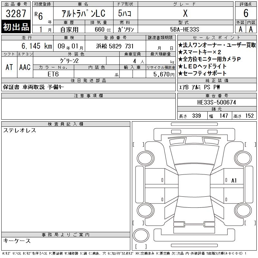
Task: Click the ET6 color number cell
Action: pyautogui.click(x=54, y=74)
